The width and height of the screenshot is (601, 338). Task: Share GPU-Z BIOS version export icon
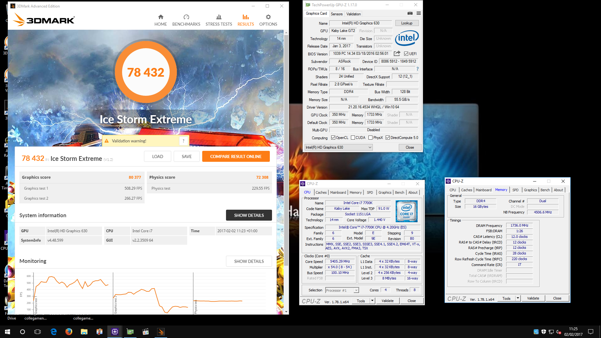[x=397, y=54]
